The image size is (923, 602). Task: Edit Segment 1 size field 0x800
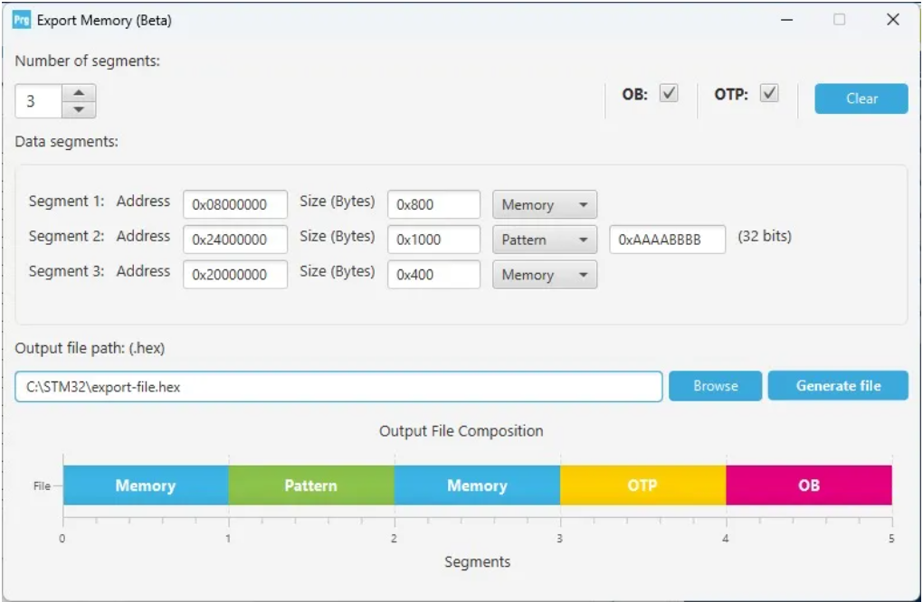[x=433, y=204]
